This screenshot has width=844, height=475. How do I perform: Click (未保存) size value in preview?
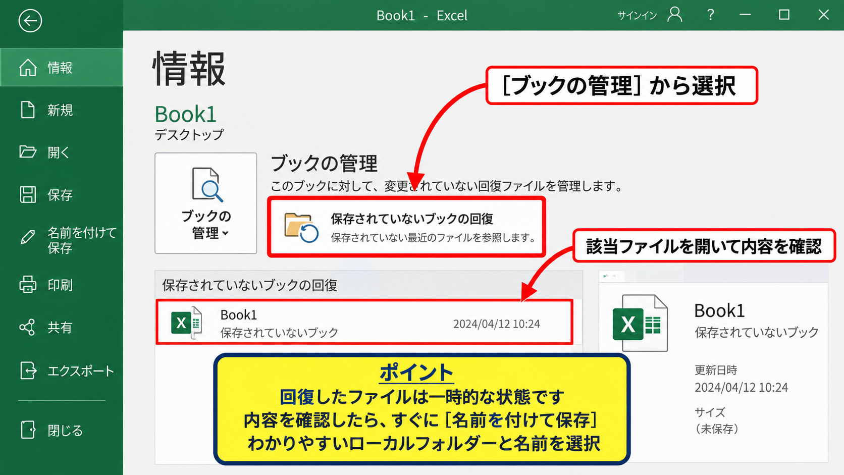(717, 429)
